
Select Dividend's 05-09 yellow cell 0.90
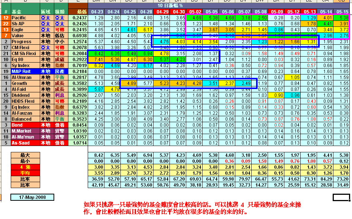(277, 95)
